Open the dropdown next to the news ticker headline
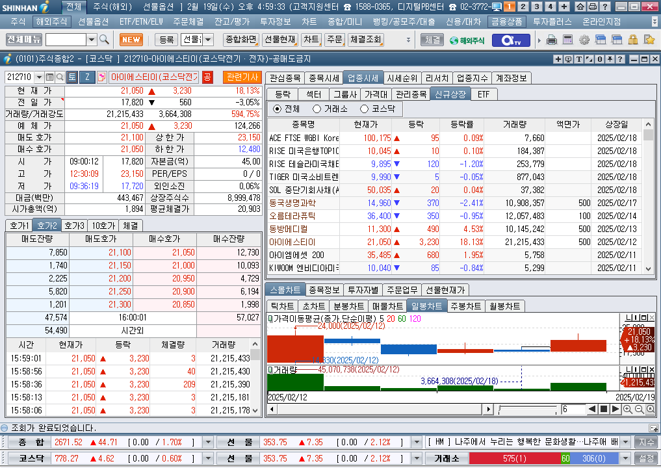Screen dimensions: 661x468 click(x=626, y=442)
